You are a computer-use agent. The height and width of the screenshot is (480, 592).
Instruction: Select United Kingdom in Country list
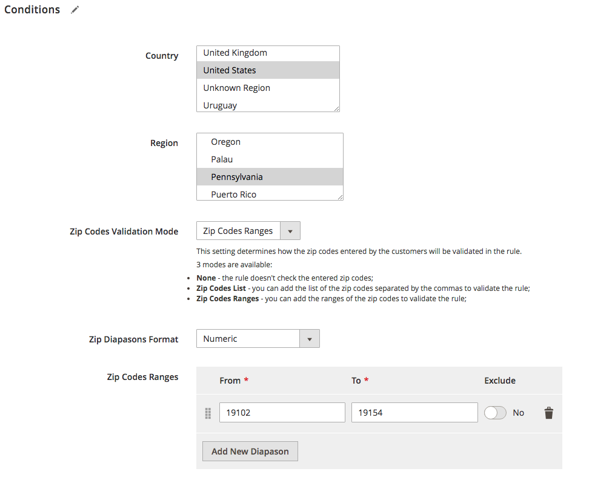pos(268,53)
